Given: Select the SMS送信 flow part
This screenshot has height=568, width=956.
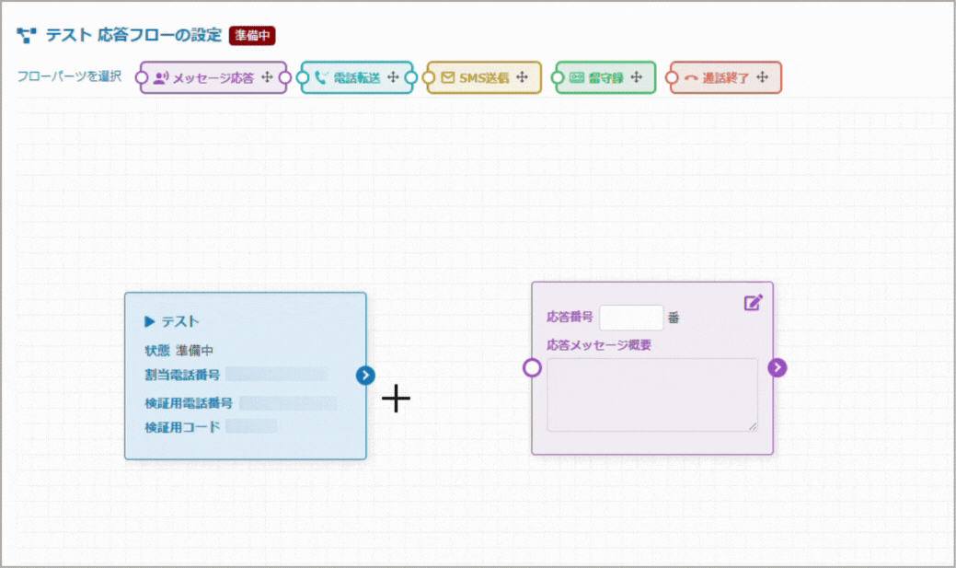Looking at the screenshot, I should click(x=484, y=77).
